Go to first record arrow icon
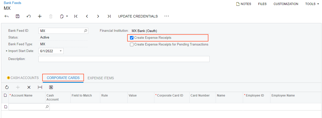 [76, 16]
